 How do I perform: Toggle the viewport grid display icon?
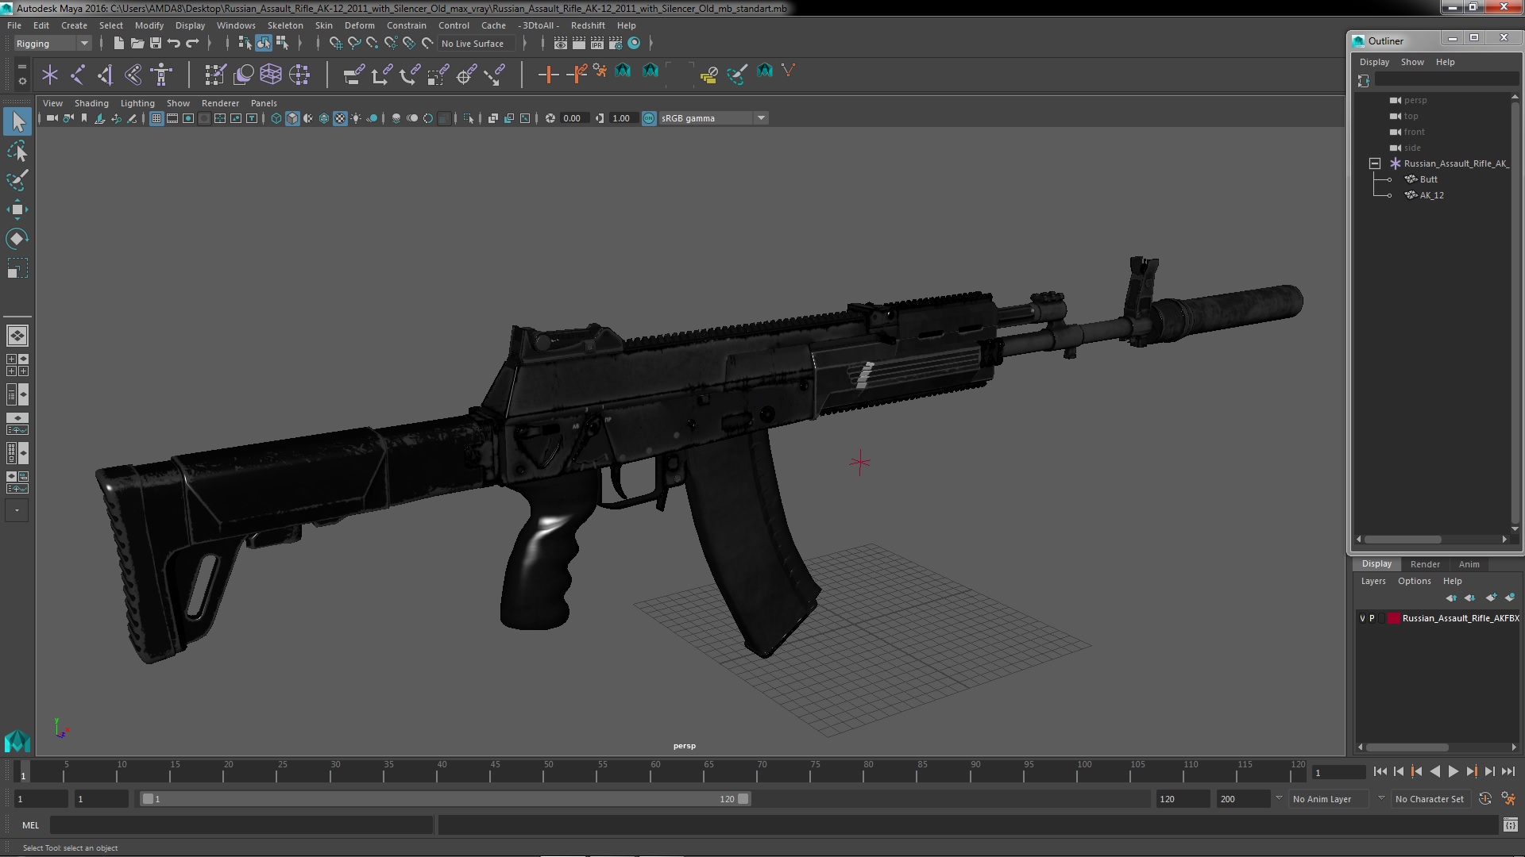coord(156,118)
